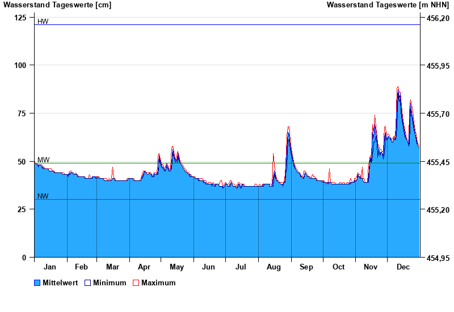Select the Nov month label
This screenshot has height=312, width=454.
point(371,267)
